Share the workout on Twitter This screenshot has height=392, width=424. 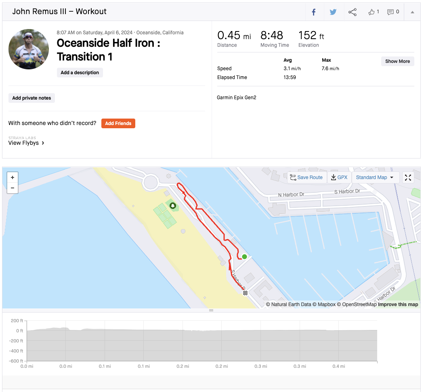point(333,12)
